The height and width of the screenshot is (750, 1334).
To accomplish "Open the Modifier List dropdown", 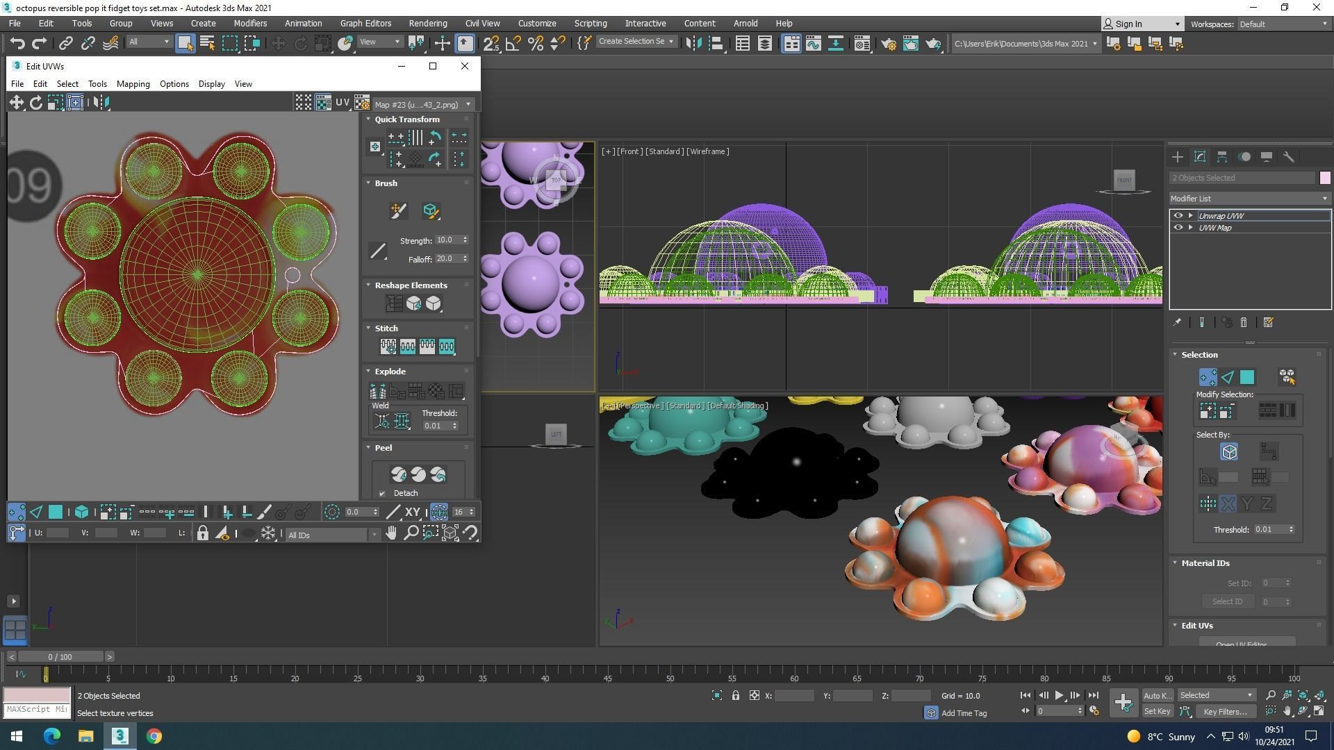I will point(1249,199).
